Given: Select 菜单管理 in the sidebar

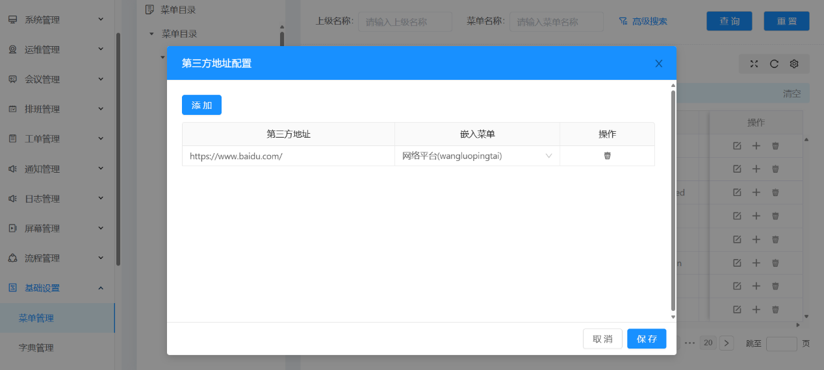Looking at the screenshot, I should tap(36, 318).
